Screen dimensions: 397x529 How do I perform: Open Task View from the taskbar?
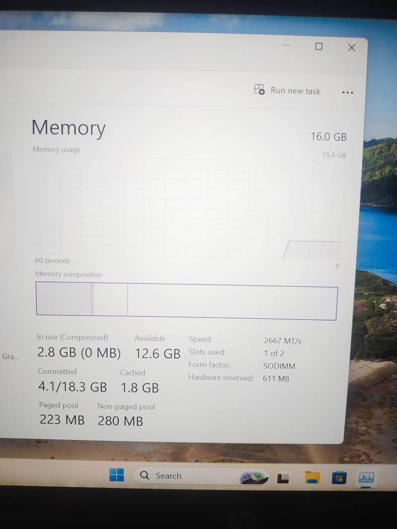(283, 477)
